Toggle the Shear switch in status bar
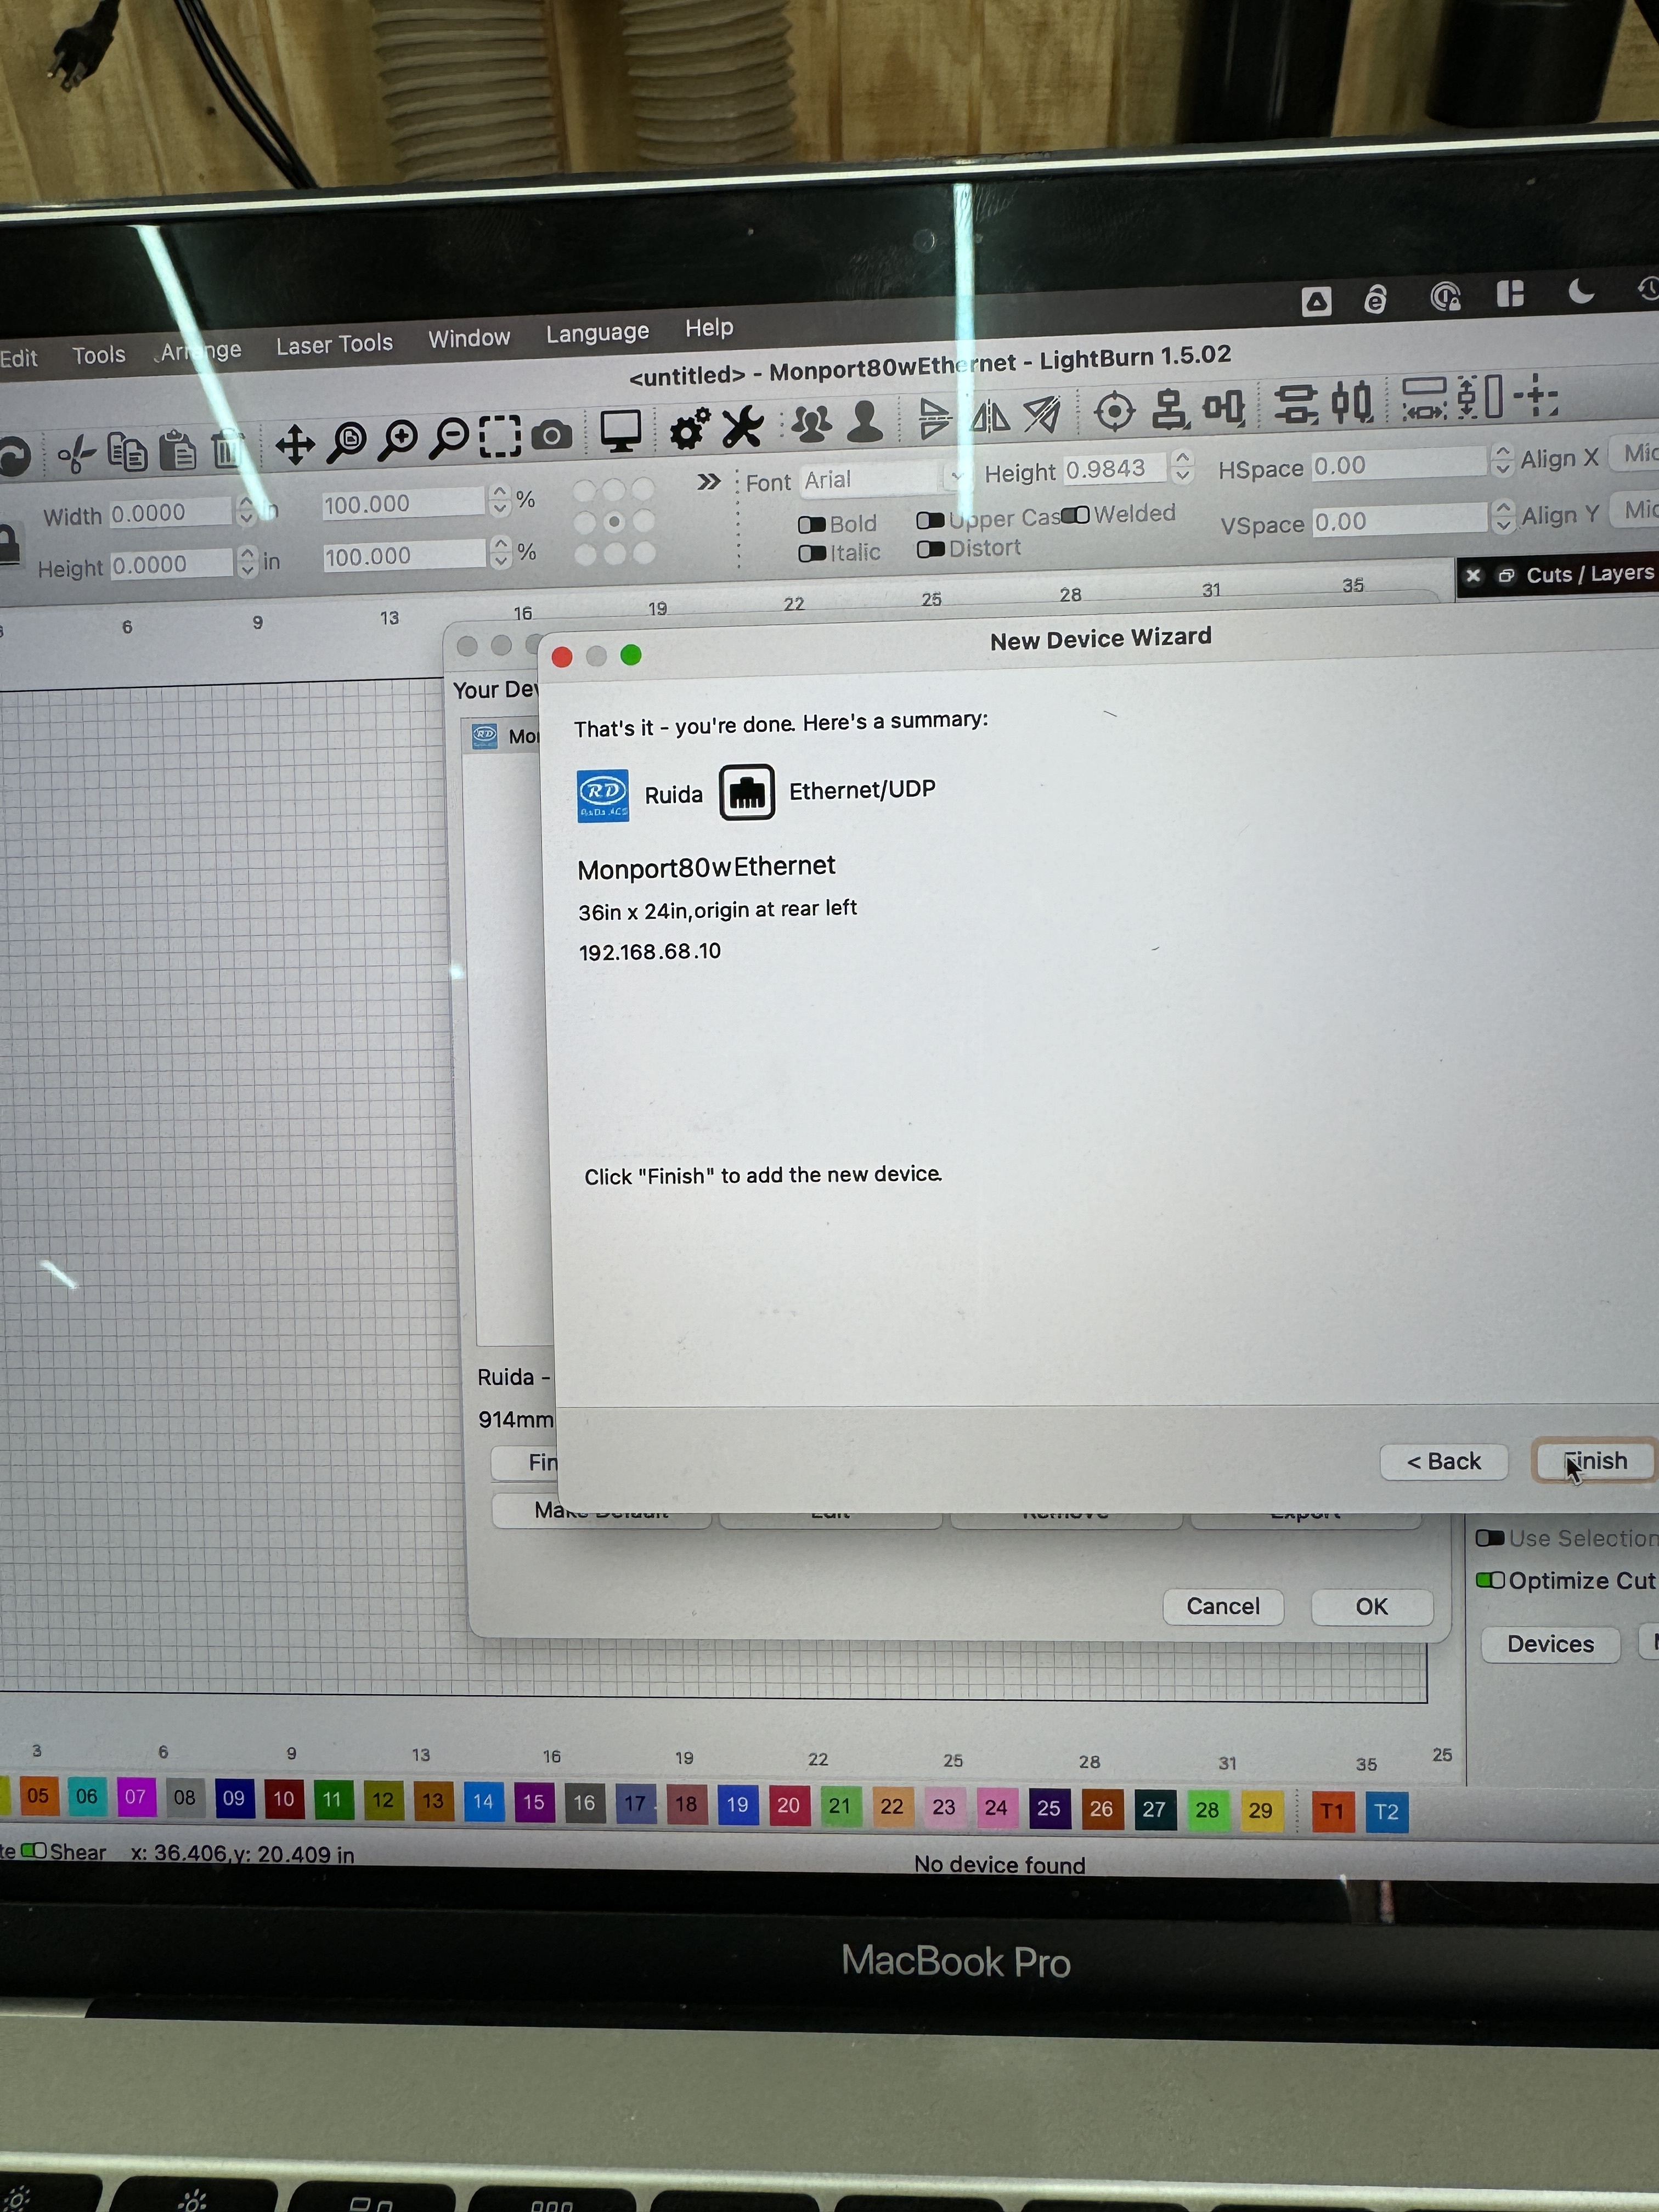Screen dimensions: 1659x2212 pyautogui.click(x=33, y=1851)
